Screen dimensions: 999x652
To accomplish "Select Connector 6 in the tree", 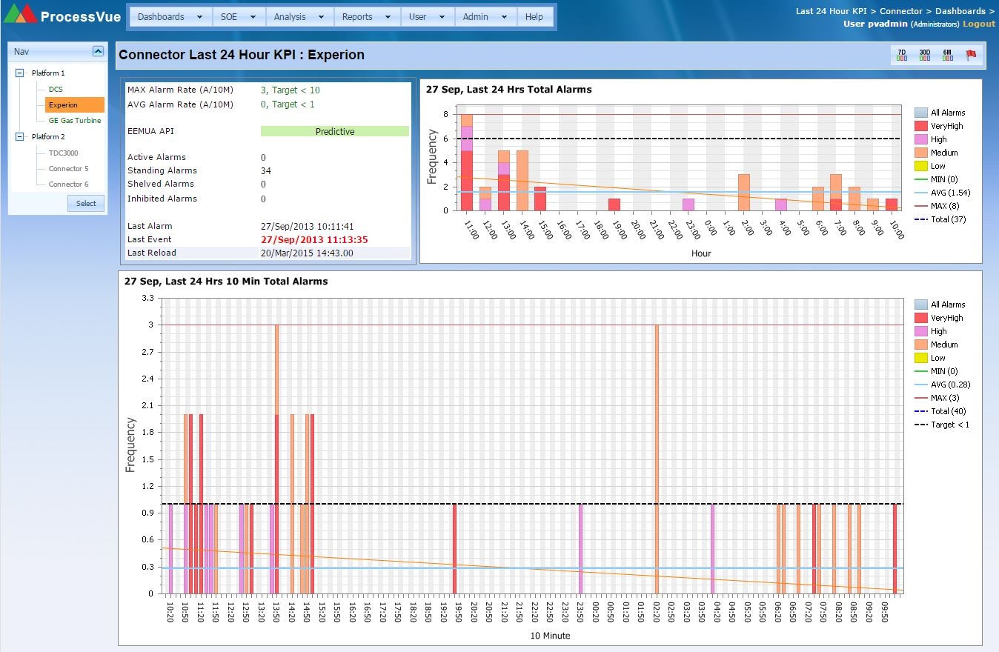I will (68, 184).
